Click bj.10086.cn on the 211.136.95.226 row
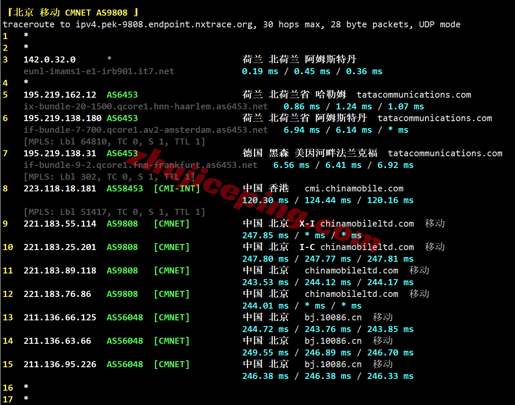This screenshot has width=515, height=405. coord(333,364)
